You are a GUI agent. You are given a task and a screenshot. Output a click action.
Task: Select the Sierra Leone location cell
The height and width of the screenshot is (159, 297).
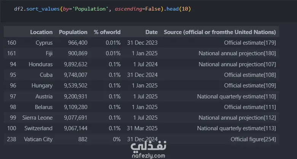(38, 118)
